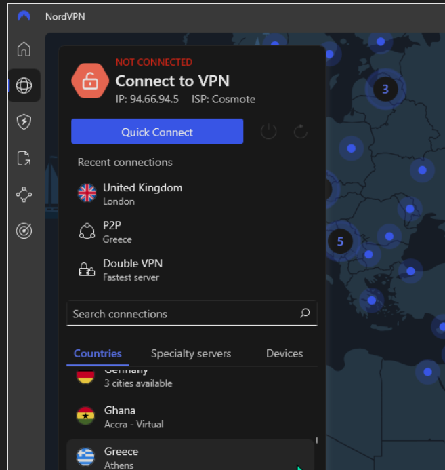Click the power disconnect icon
Screen dimensions: 445x470
[268, 132]
